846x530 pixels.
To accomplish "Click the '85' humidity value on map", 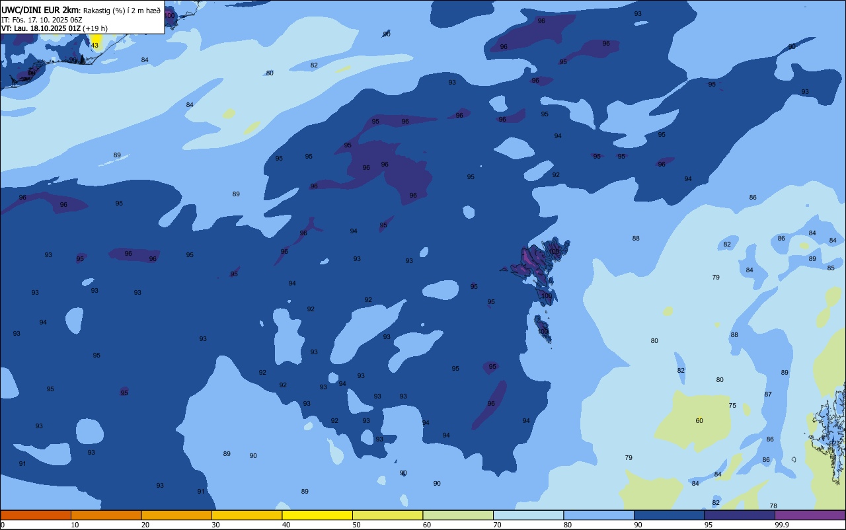I will pyautogui.click(x=831, y=268).
